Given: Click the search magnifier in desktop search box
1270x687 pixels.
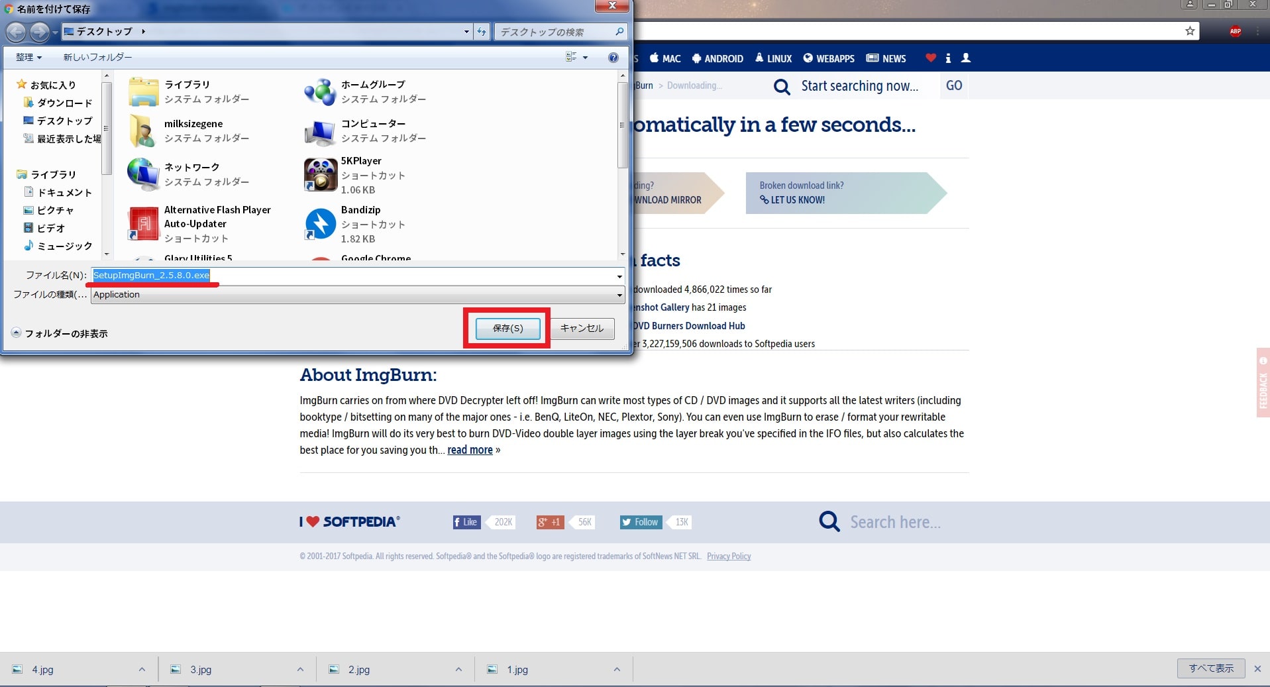Looking at the screenshot, I should (x=619, y=32).
